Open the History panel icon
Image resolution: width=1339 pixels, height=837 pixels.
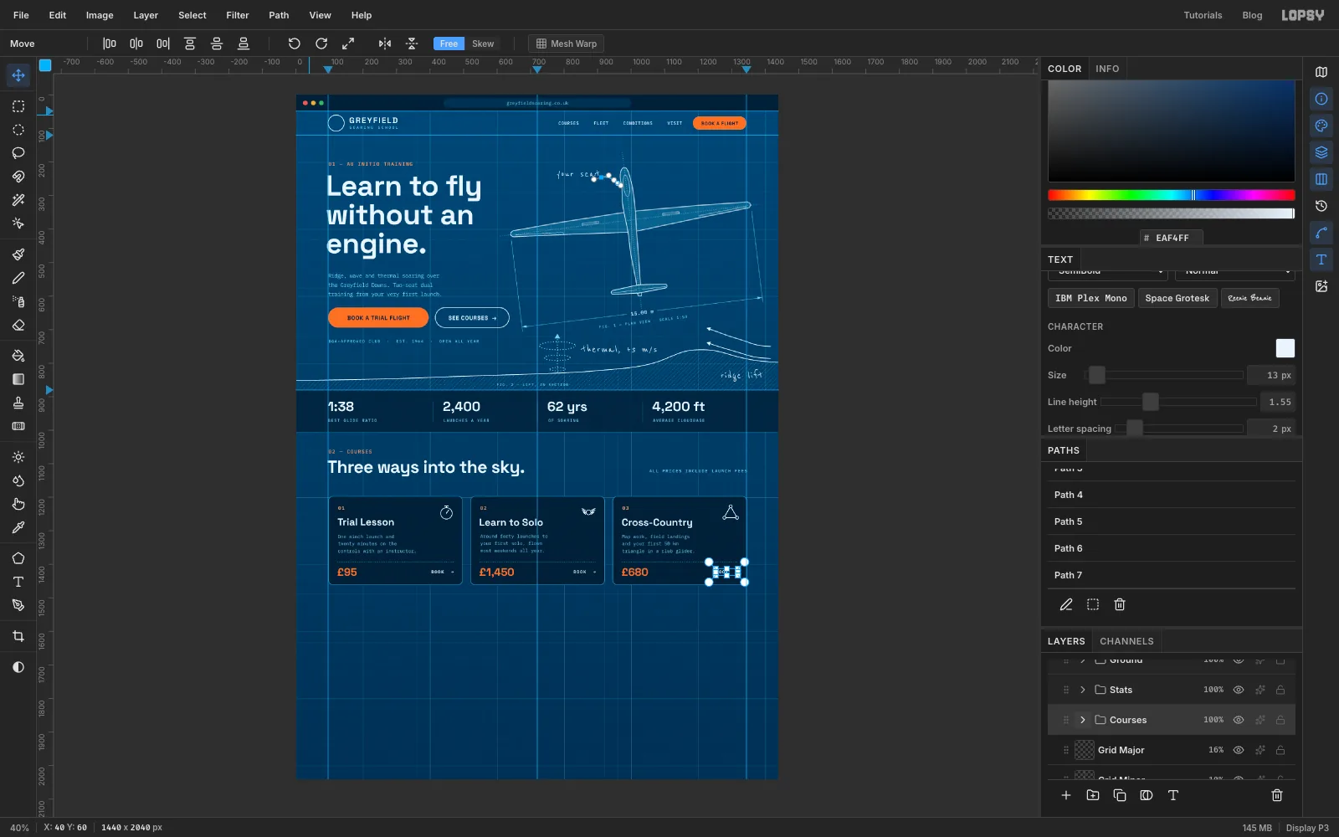(1321, 206)
